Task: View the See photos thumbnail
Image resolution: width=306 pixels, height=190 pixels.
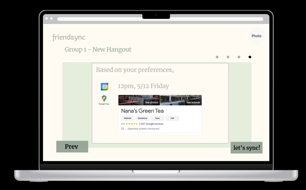Action: coord(139,100)
